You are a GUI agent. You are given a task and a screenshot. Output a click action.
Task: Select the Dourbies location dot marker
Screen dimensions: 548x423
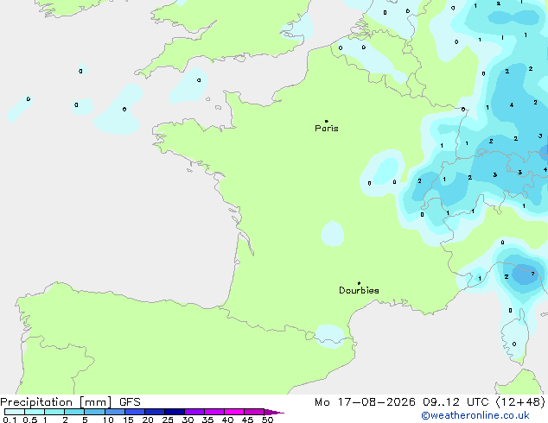tap(359, 283)
